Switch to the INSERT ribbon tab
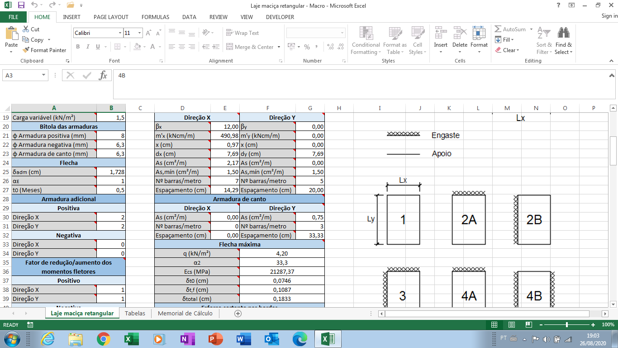Viewport: 618px width, 348px height. pos(71,17)
